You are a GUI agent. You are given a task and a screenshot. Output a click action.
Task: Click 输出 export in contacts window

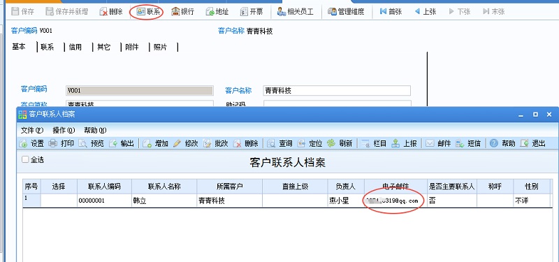[x=121, y=143]
